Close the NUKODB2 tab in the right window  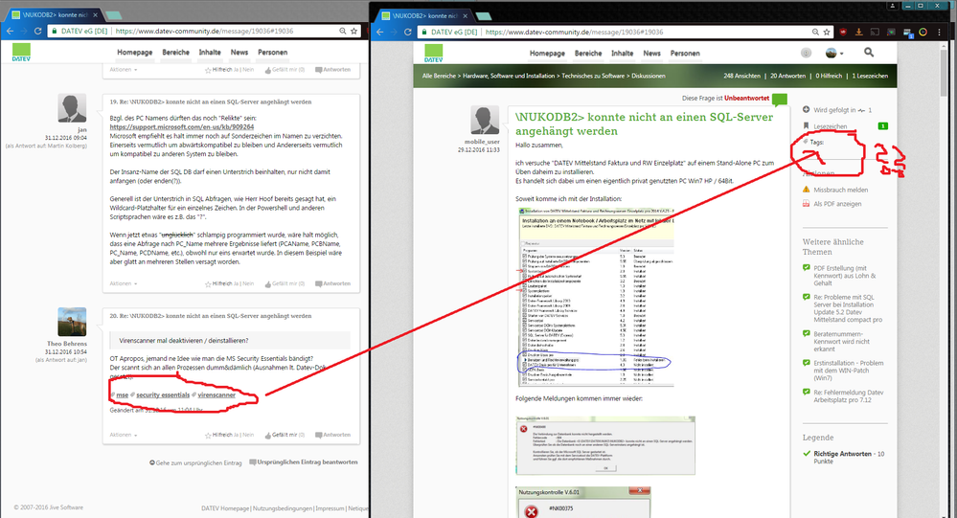[x=465, y=16]
